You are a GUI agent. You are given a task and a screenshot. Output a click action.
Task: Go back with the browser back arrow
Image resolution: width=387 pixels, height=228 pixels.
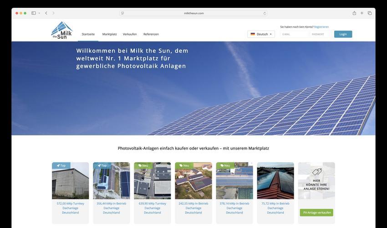(46, 13)
